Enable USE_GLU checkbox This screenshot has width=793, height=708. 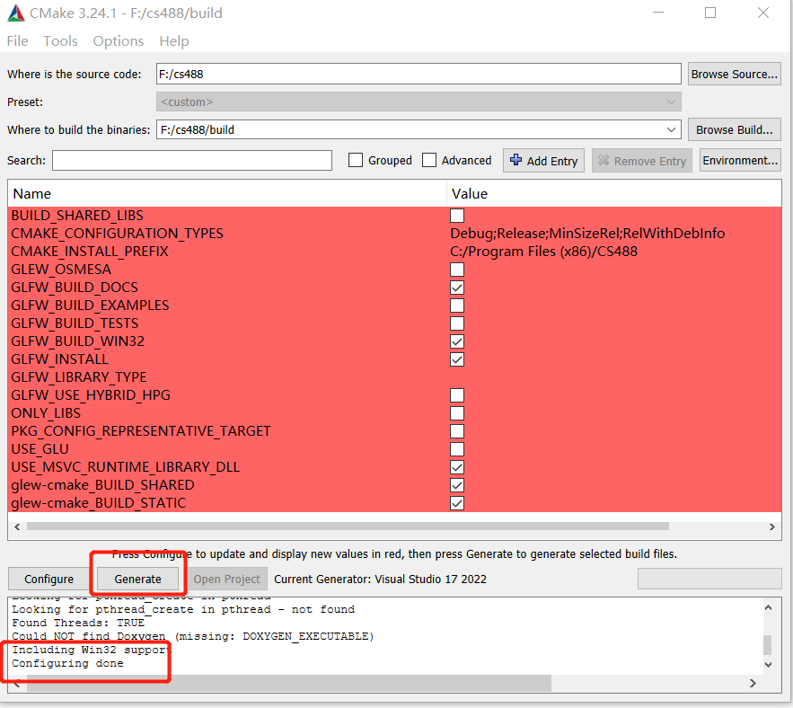pyautogui.click(x=457, y=449)
